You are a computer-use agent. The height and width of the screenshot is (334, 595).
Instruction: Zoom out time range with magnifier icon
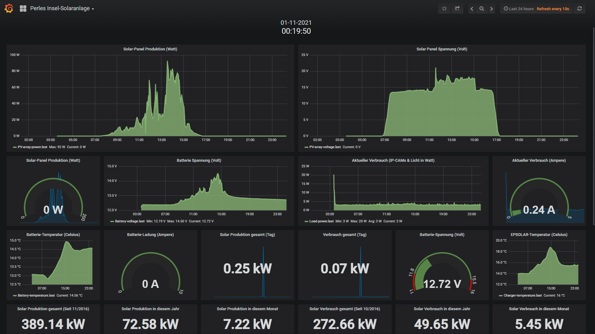point(482,9)
